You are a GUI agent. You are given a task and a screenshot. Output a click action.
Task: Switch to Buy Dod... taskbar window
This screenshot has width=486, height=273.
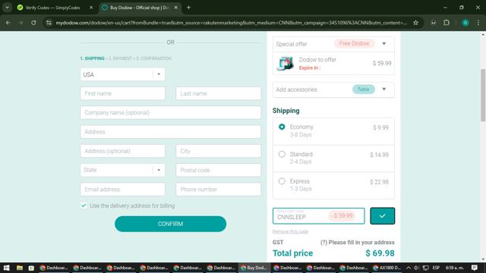click(x=254, y=268)
